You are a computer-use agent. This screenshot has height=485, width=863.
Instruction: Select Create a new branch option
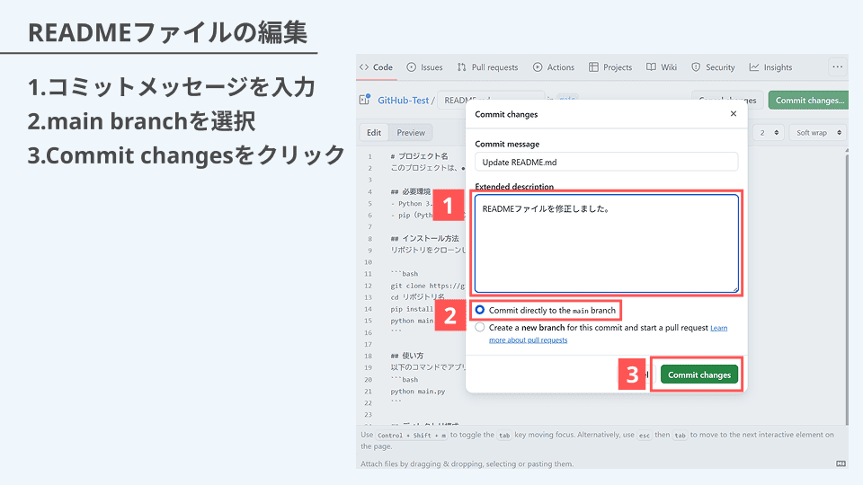point(480,327)
